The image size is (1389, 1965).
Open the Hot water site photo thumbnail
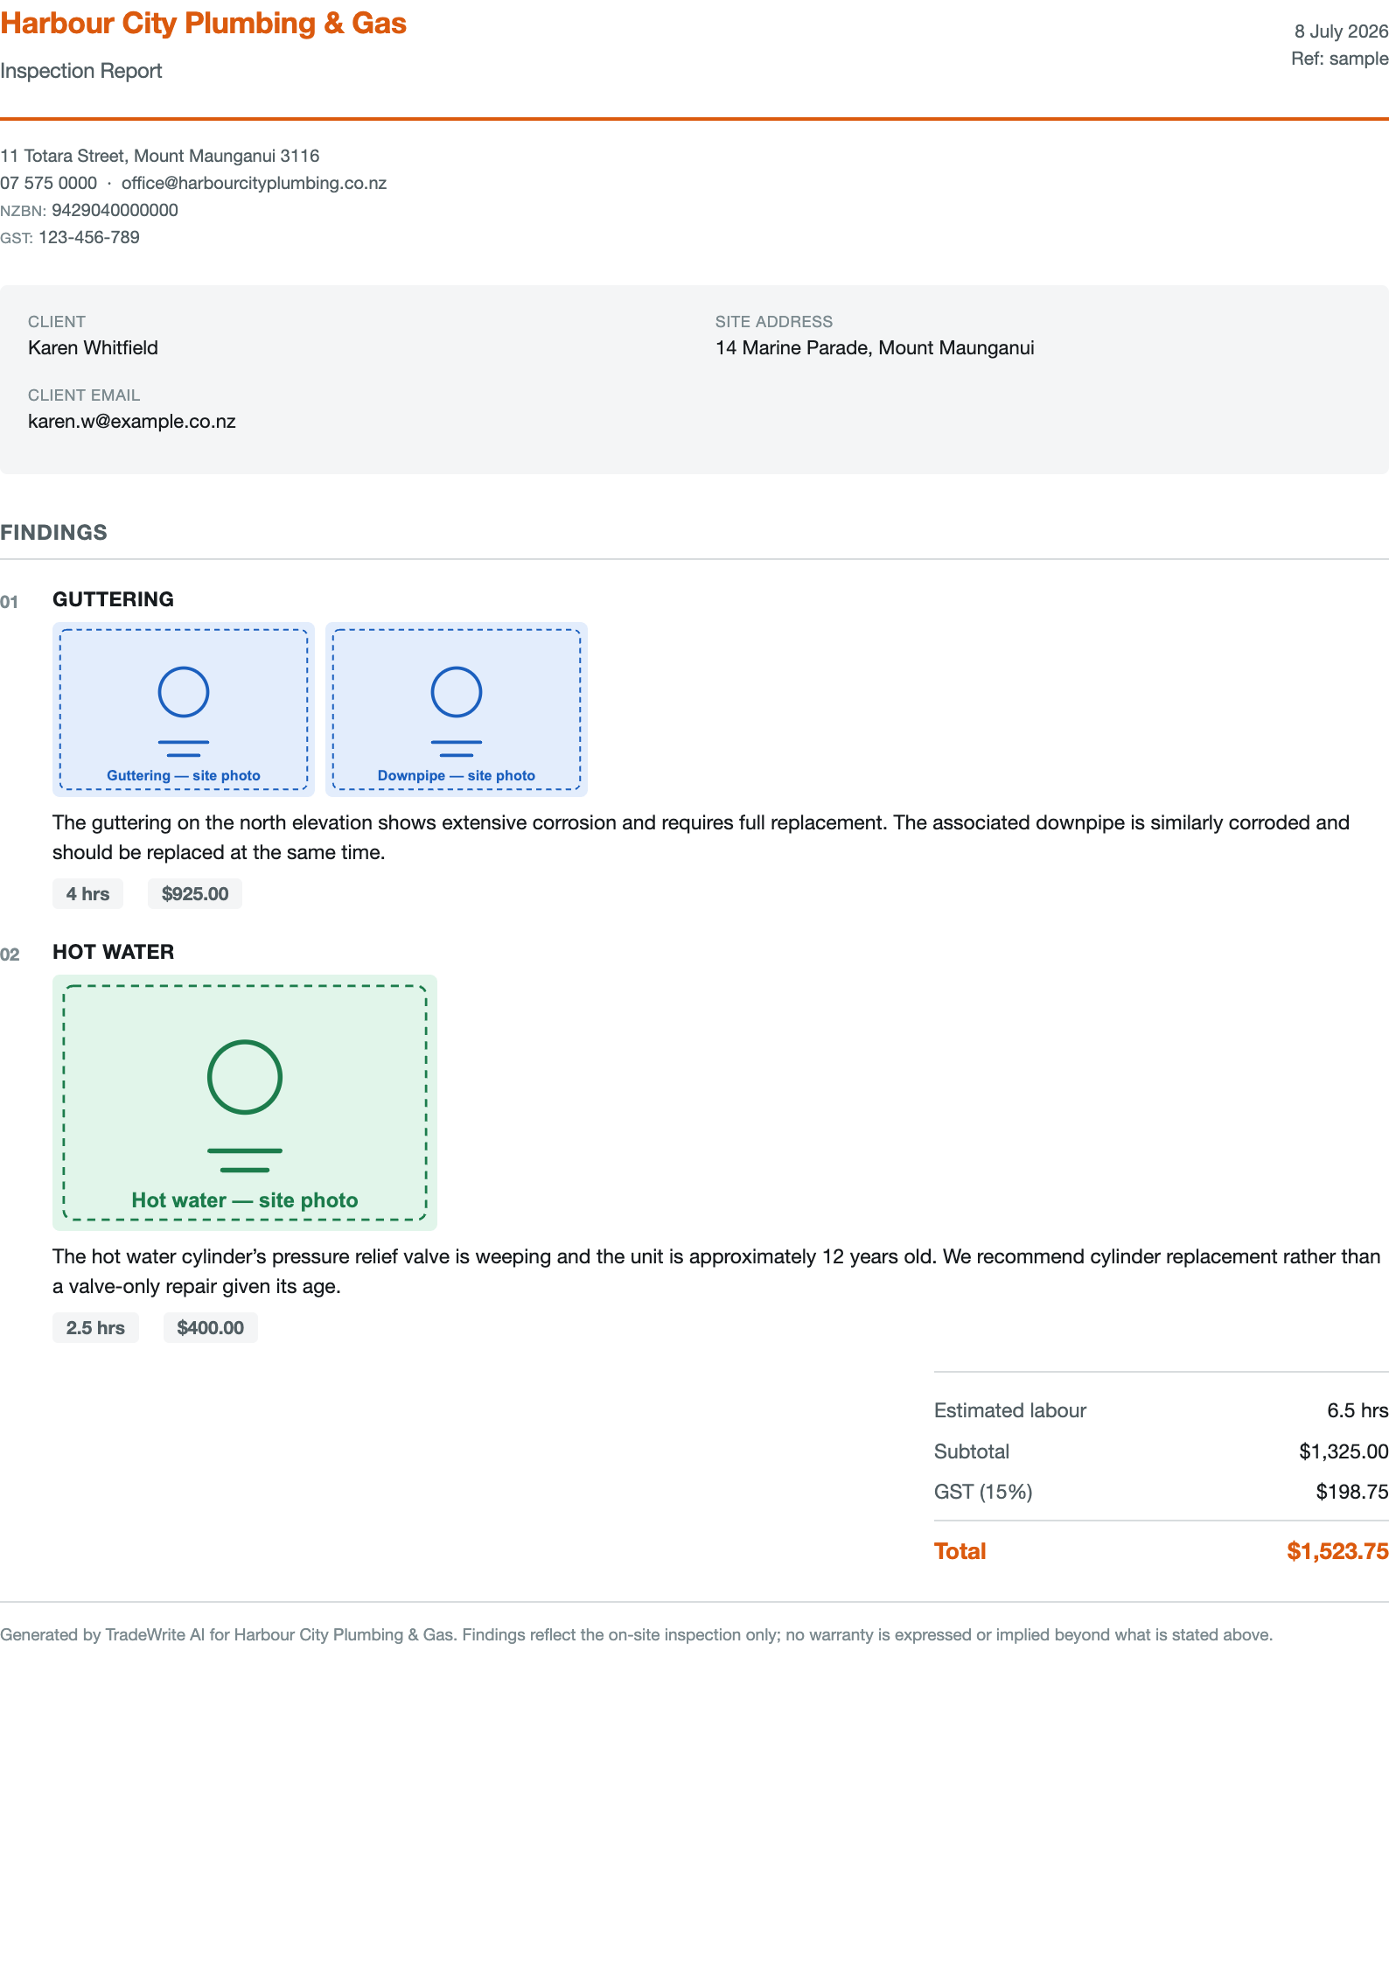pos(245,1102)
